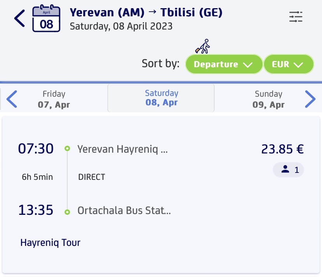Click the Yerevan to Tbilisi route title
This screenshot has width=322, height=277.
146,12
